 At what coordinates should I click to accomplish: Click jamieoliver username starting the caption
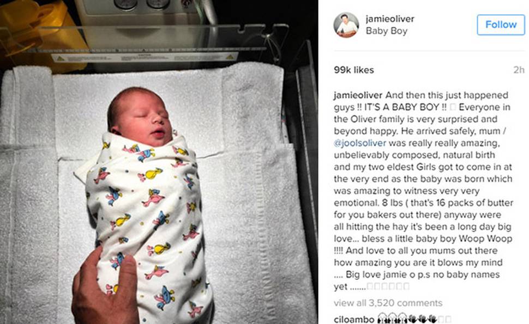click(x=358, y=95)
